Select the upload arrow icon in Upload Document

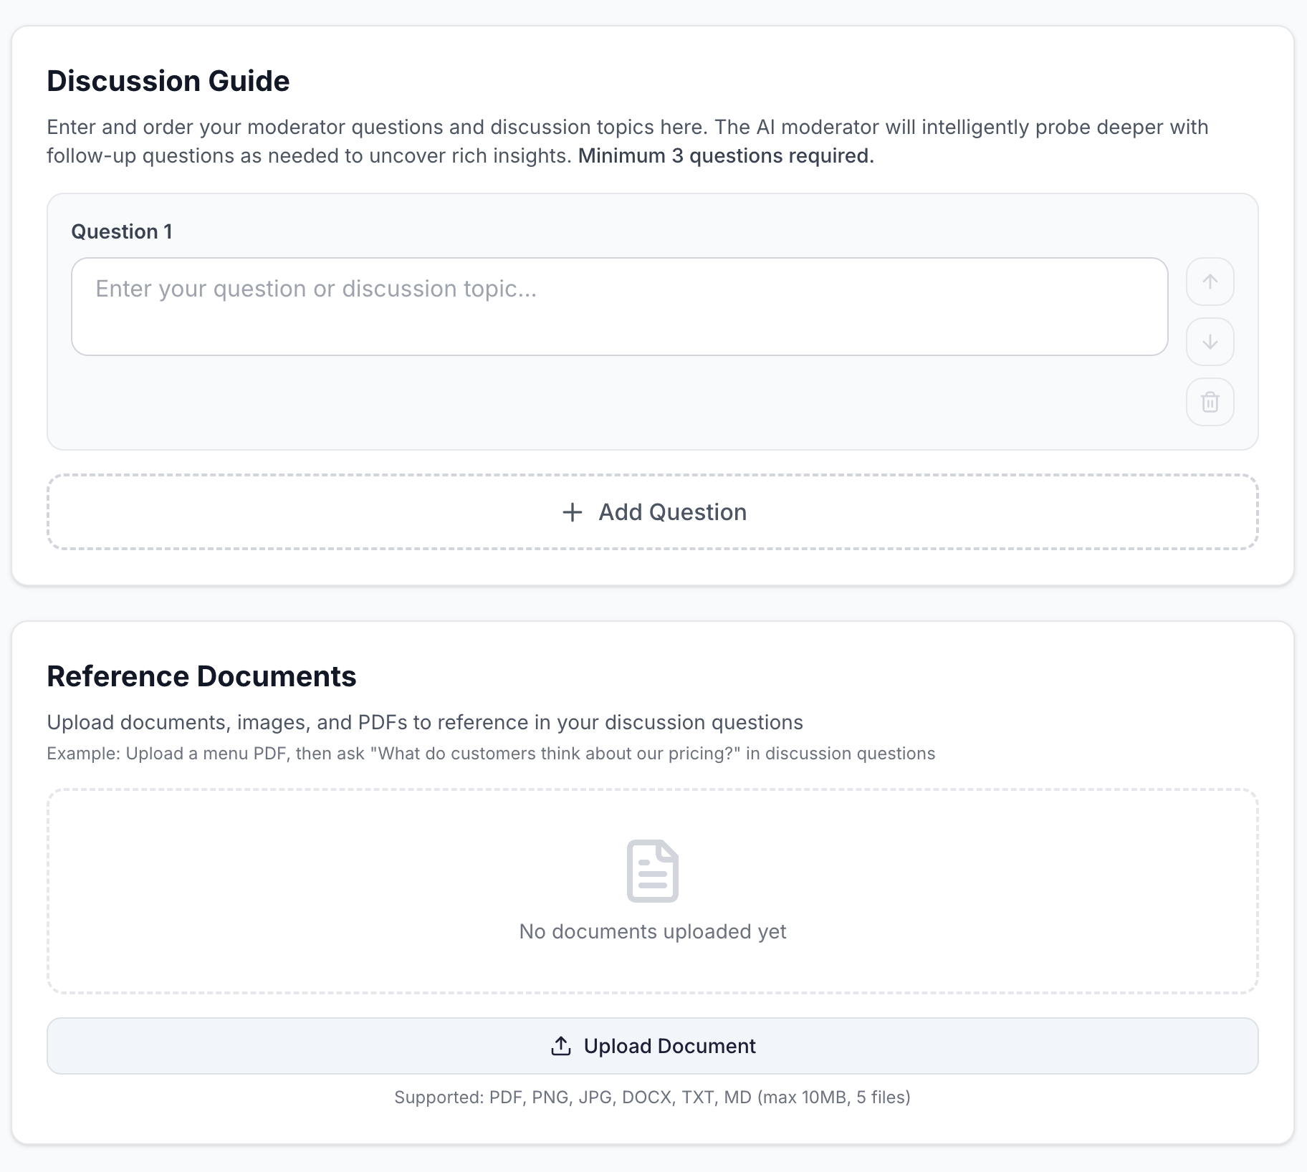click(x=560, y=1046)
